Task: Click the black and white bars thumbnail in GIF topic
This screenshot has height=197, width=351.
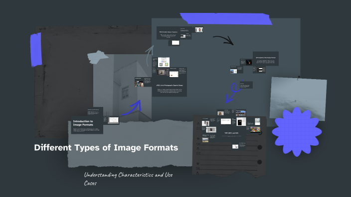Action: pyautogui.click(x=261, y=70)
